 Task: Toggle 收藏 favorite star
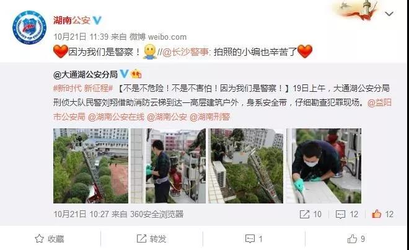(x=50, y=238)
